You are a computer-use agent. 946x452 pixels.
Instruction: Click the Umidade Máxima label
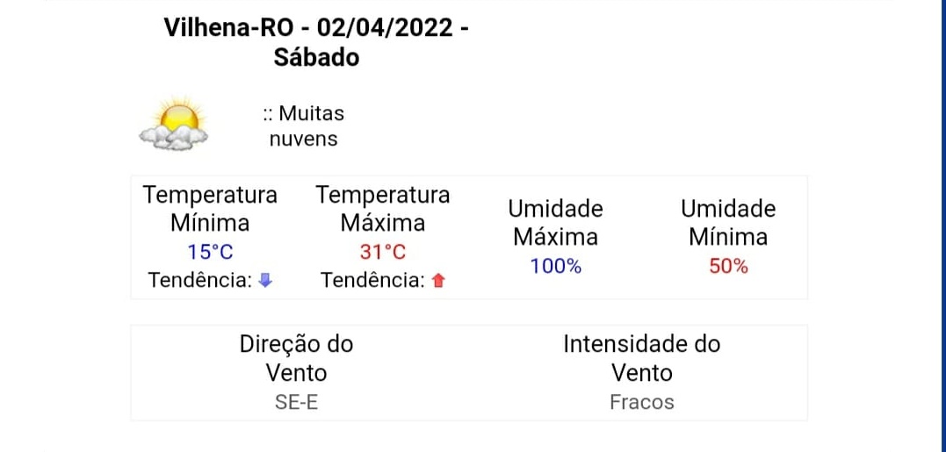(556, 223)
